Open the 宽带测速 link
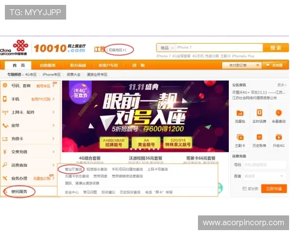This screenshot has height=235, width=294. (x=100, y=176)
